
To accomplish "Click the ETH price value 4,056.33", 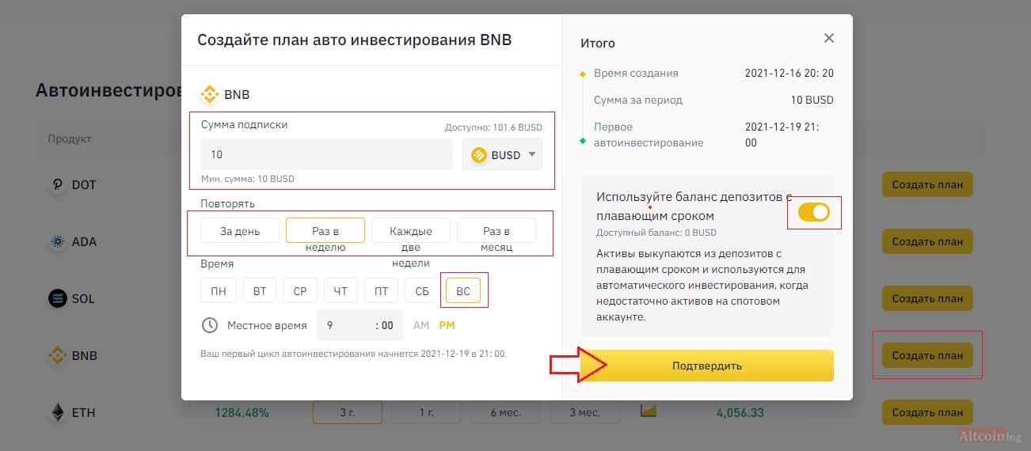I will coord(740,412).
